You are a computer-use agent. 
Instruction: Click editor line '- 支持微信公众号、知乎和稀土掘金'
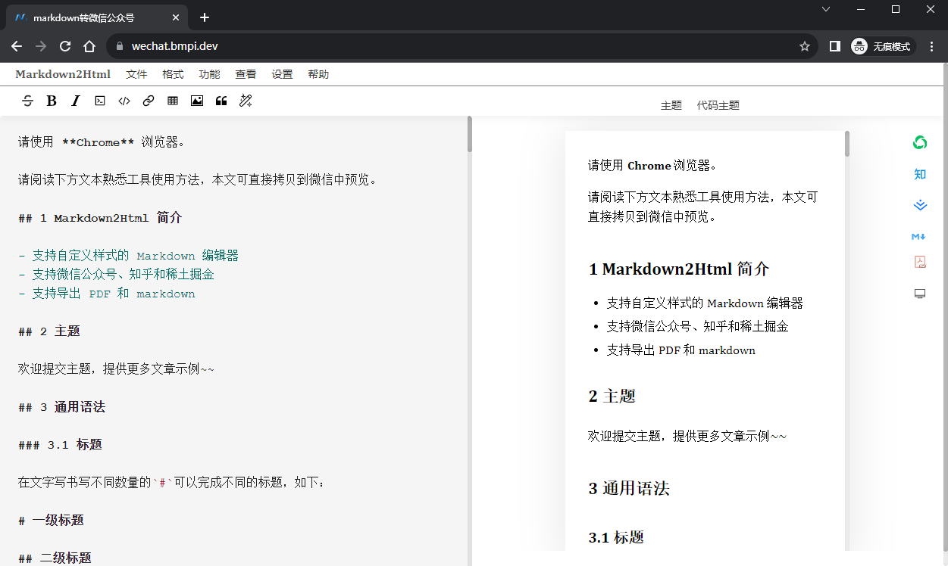click(117, 275)
